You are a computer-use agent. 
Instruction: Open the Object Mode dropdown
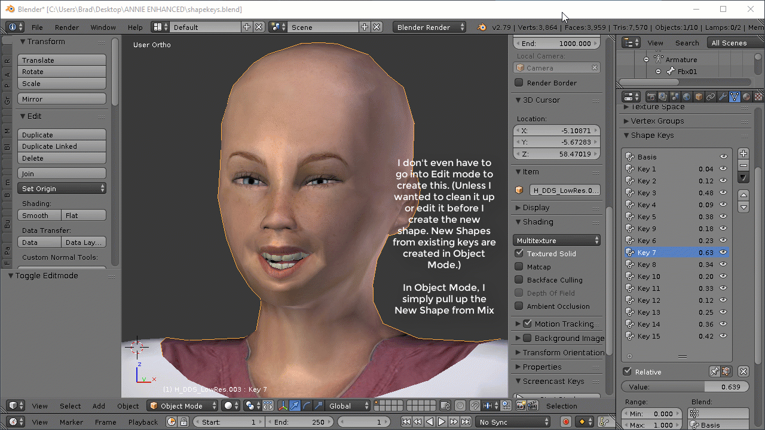[x=182, y=406]
